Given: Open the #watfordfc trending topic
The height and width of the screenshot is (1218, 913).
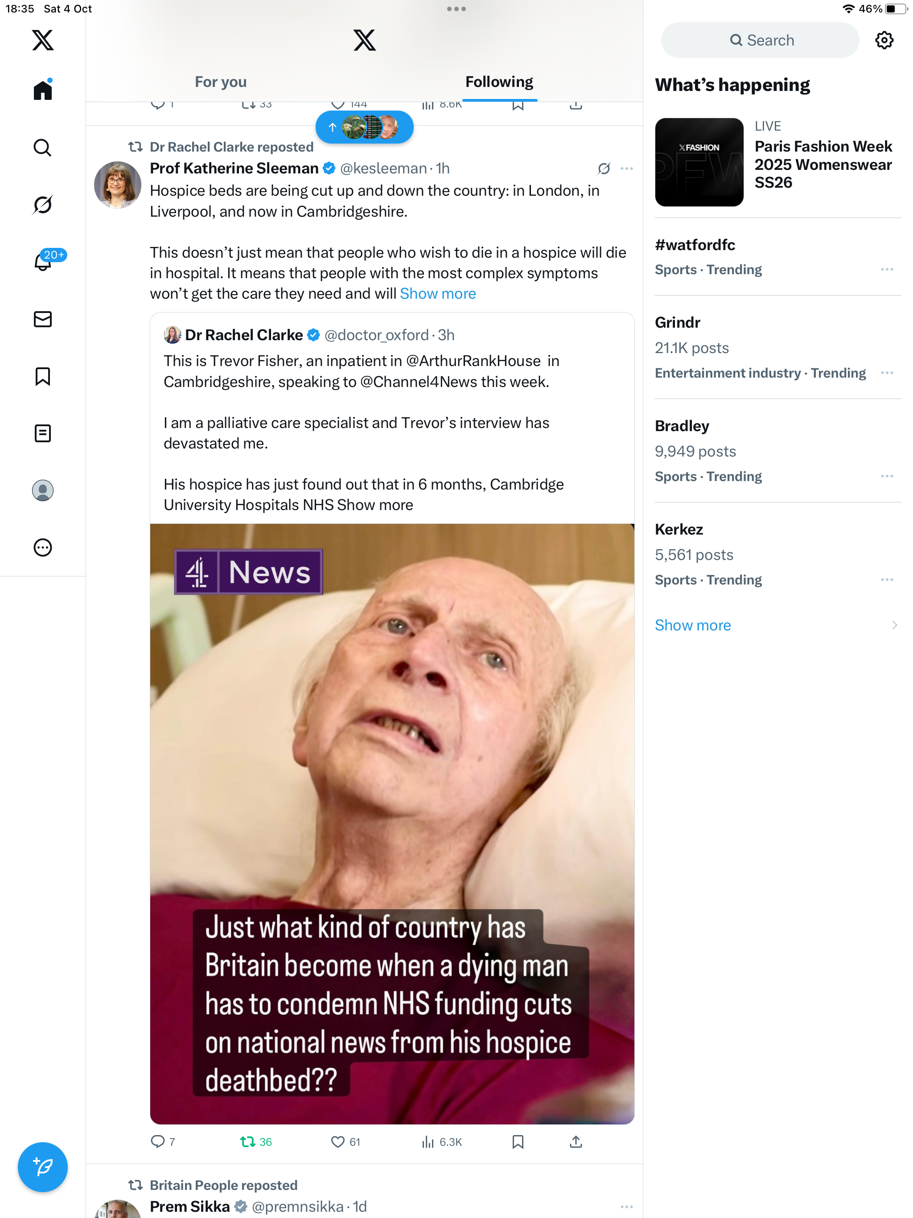Looking at the screenshot, I should tap(695, 245).
